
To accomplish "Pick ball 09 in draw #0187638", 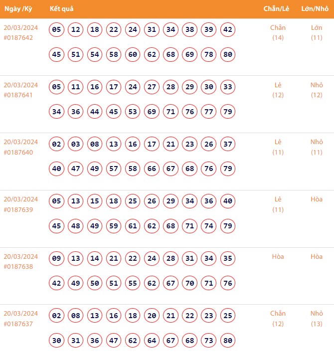I will coord(57,259).
